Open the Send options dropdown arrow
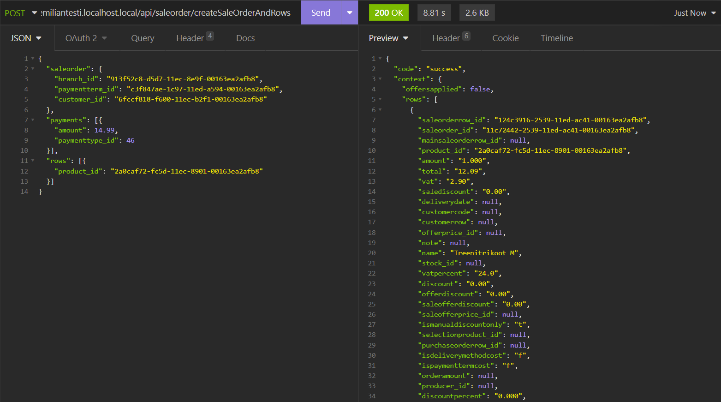 (350, 13)
